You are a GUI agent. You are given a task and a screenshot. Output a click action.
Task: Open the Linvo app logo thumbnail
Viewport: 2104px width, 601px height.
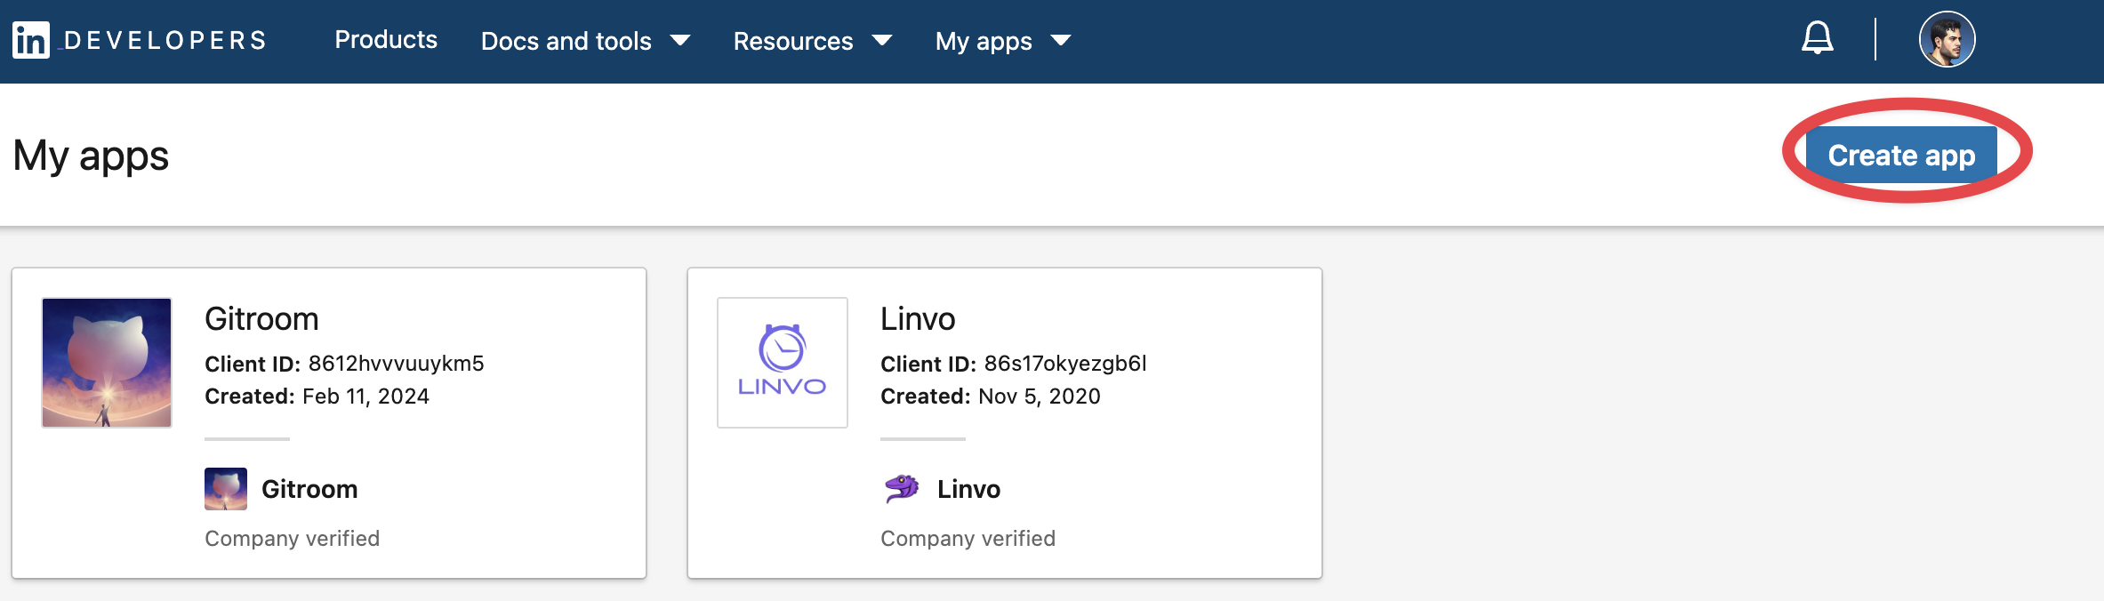(783, 363)
